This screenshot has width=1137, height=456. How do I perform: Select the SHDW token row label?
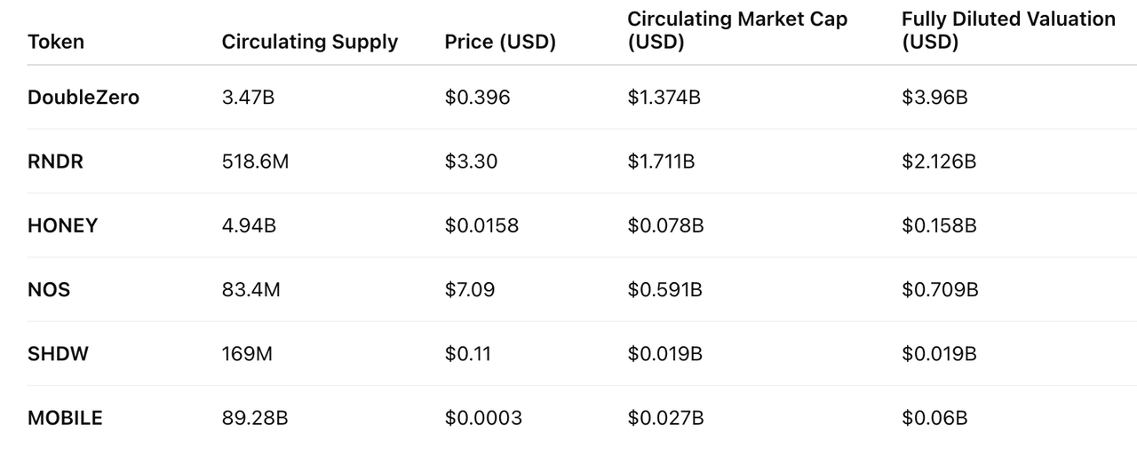tap(58, 354)
